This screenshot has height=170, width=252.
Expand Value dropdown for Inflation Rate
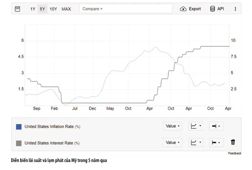172,126
